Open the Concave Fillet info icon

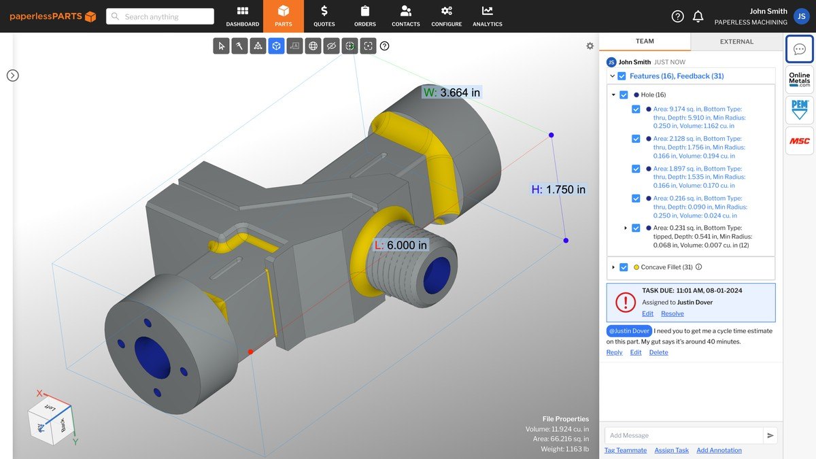point(698,267)
